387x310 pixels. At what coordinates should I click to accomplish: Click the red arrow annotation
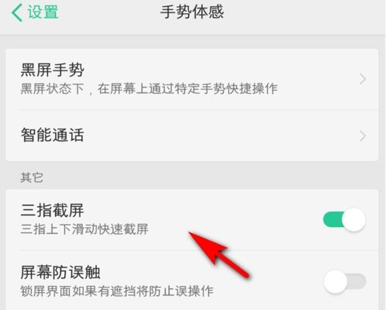pyautogui.click(x=219, y=255)
